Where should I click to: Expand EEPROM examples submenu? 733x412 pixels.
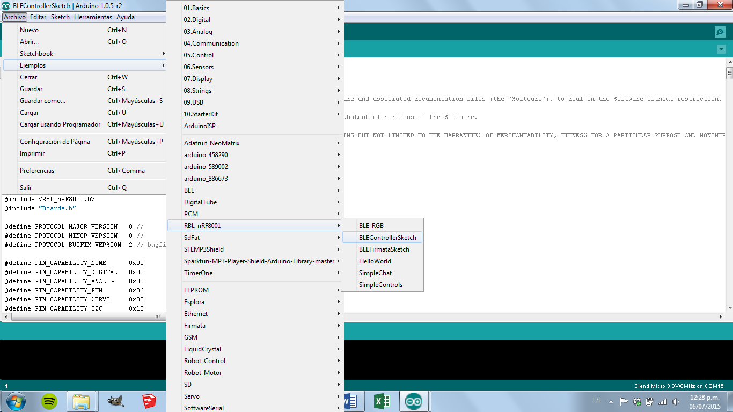255,290
